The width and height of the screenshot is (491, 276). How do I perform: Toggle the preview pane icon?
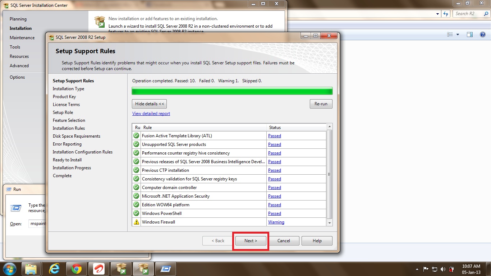469,34
